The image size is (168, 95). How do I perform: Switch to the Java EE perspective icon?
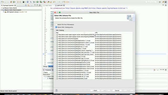163,2
